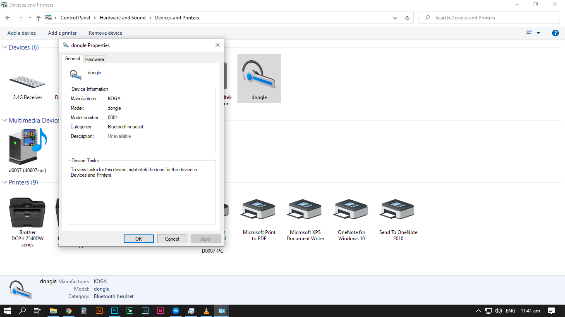Image resolution: width=565 pixels, height=317 pixels.
Task: Select the dongle headset device in Devices list
Action: tap(259, 78)
